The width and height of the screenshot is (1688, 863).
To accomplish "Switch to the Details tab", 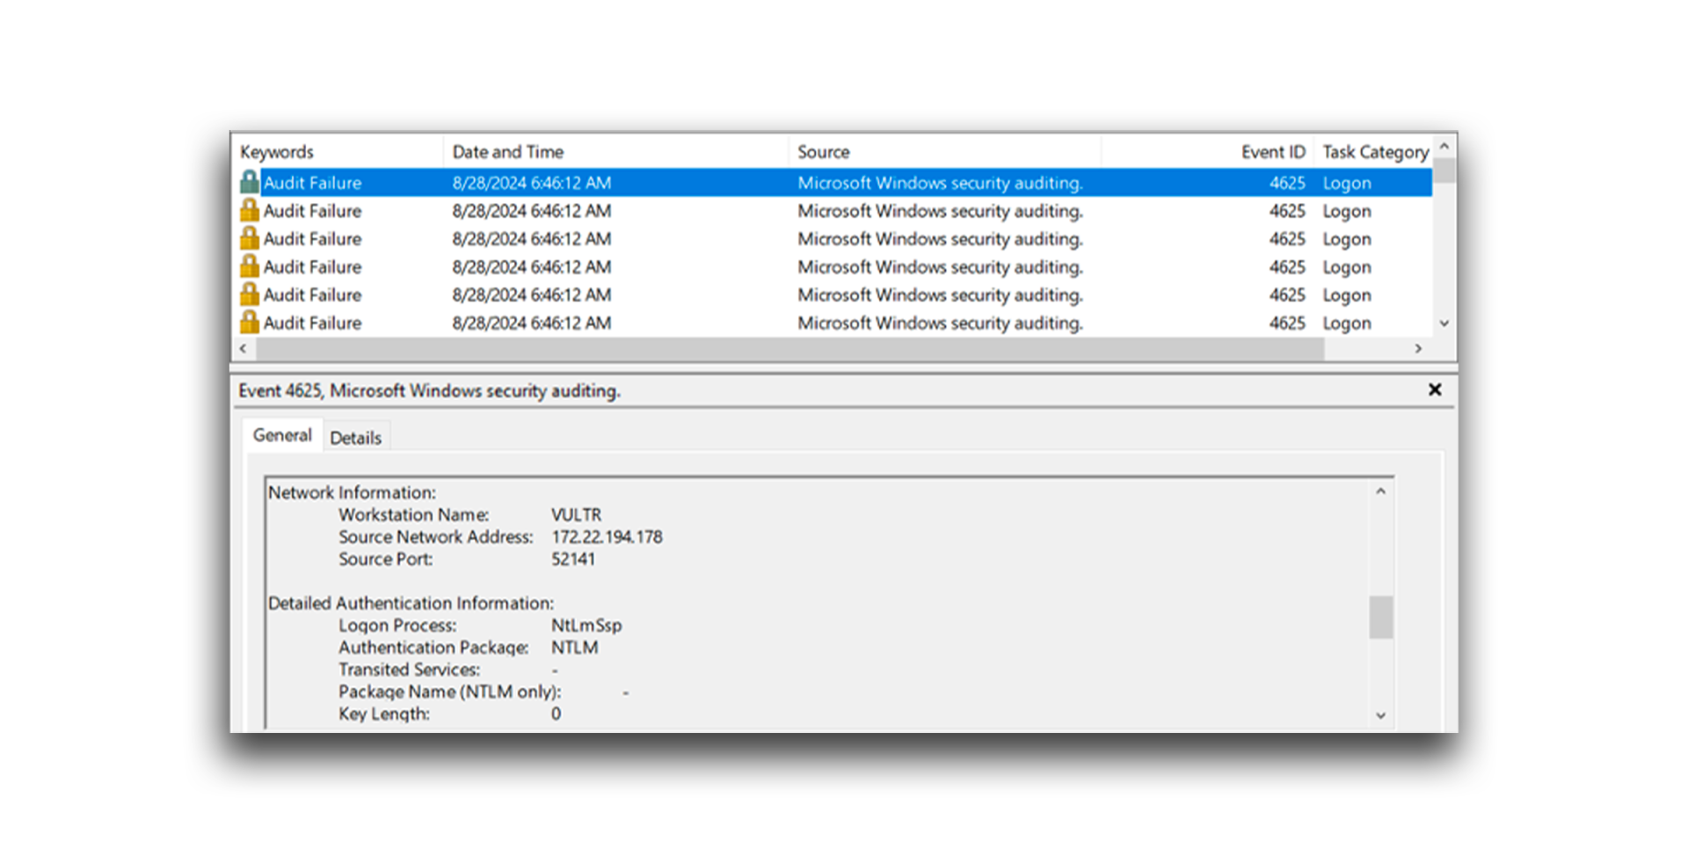I will pos(356,436).
